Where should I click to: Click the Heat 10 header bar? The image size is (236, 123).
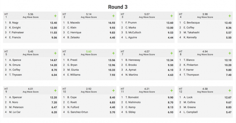click(x=89, y=91)
